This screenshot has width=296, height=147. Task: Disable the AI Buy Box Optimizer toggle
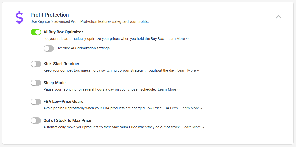click(x=36, y=32)
